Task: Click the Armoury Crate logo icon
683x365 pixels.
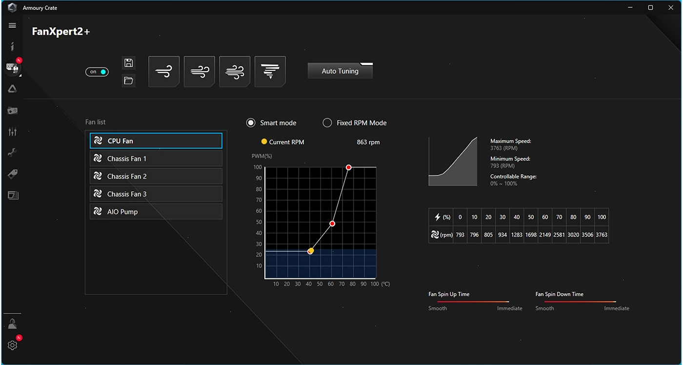Action: (x=12, y=8)
